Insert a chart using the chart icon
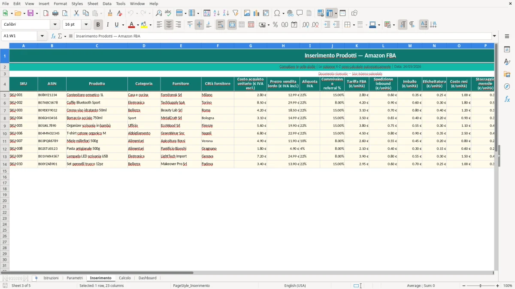Screen dimensions: 515x289 tap(257, 13)
